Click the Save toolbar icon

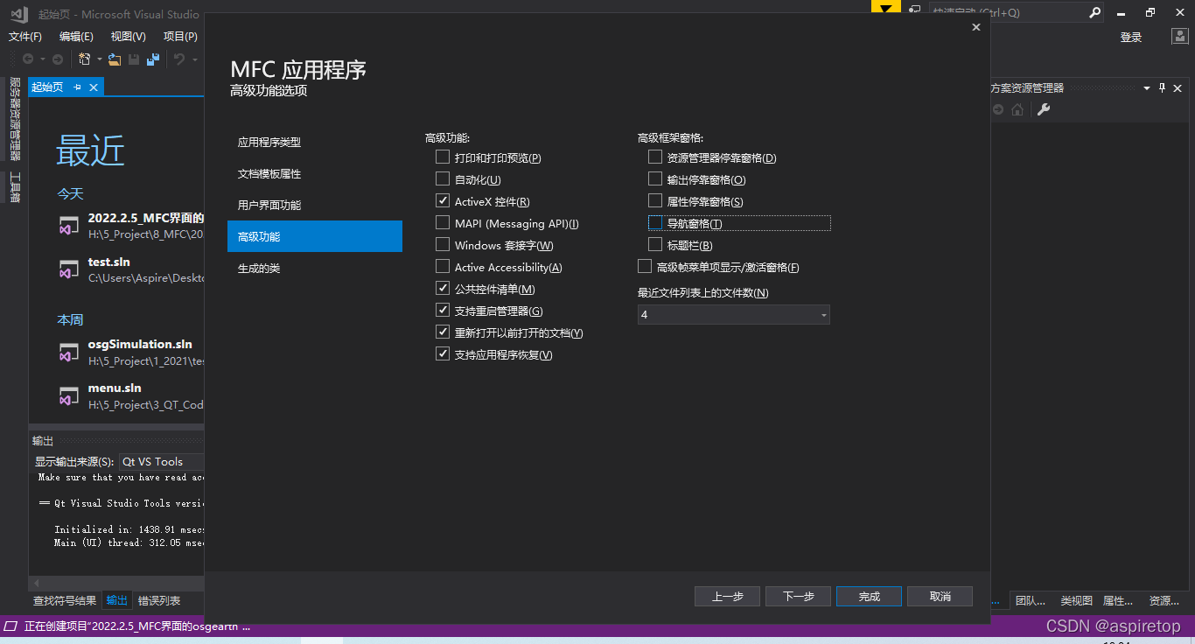click(x=134, y=59)
